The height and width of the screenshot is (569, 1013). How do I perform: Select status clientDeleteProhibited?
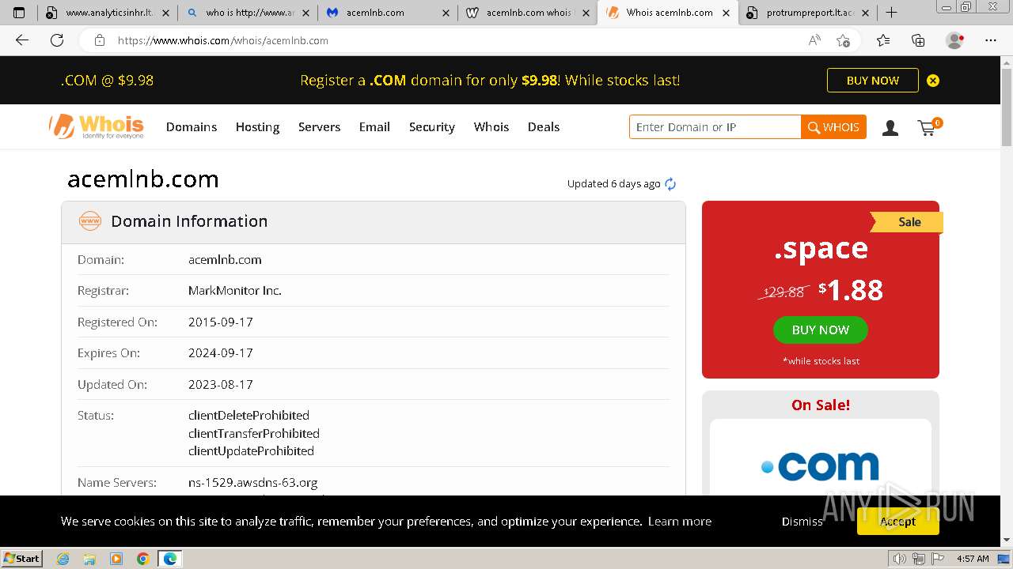tap(249, 415)
